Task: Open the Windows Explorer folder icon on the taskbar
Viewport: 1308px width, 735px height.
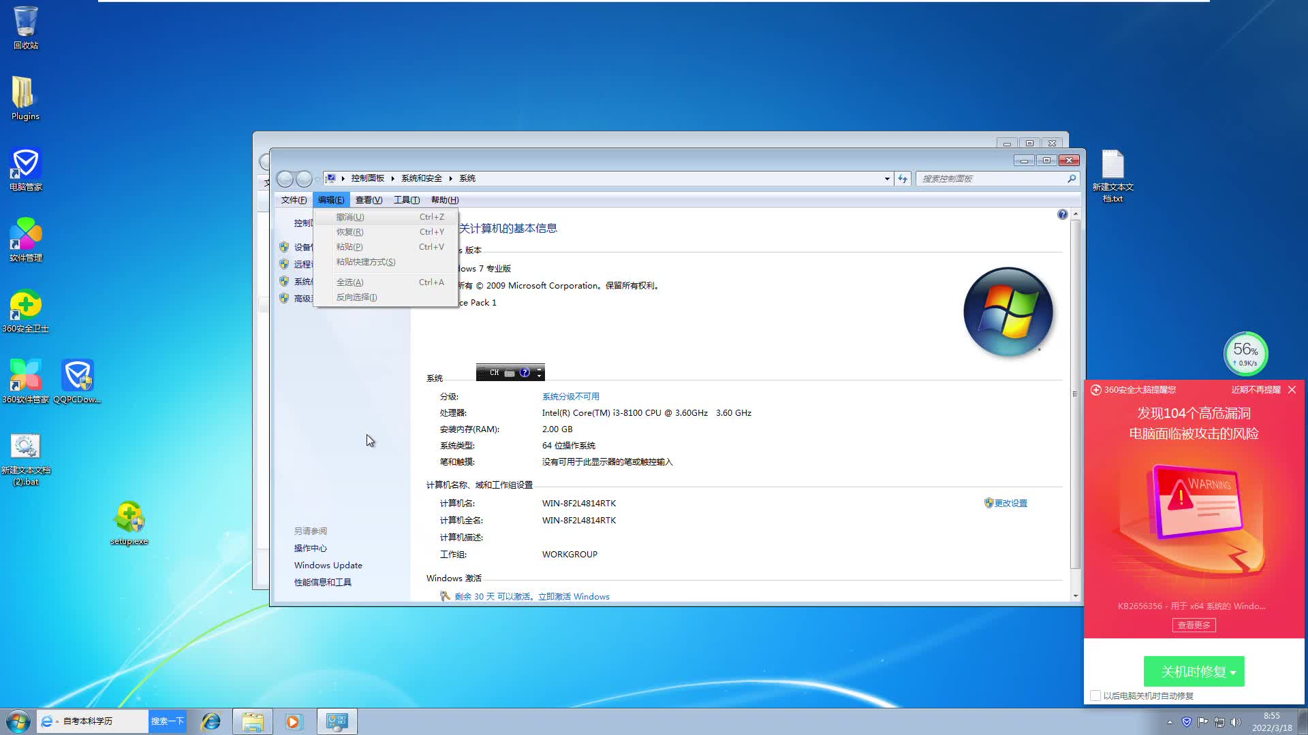Action: click(253, 721)
